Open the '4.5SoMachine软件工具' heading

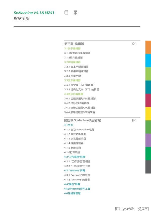(x=77, y=189)
